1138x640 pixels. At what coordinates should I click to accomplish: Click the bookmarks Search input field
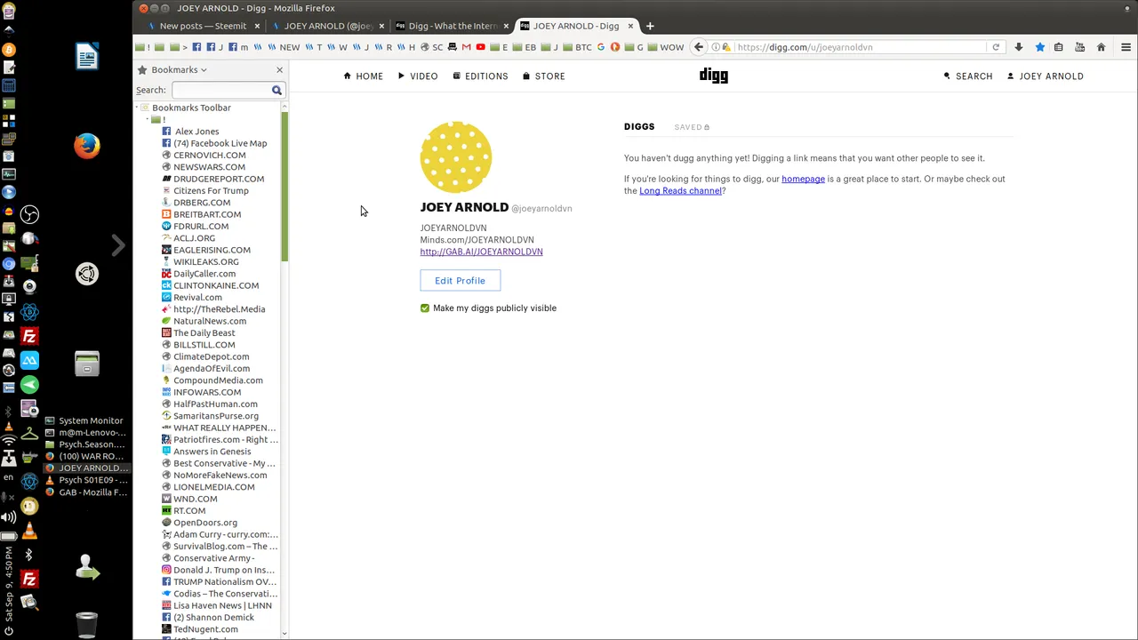tap(220, 90)
